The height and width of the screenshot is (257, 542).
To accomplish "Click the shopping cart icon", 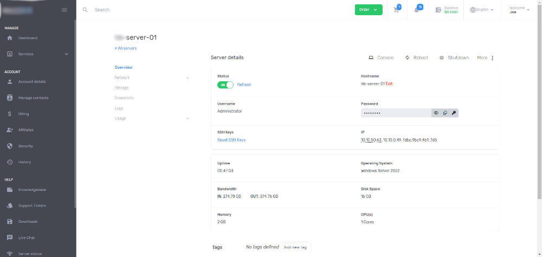I will click(x=396, y=10).
